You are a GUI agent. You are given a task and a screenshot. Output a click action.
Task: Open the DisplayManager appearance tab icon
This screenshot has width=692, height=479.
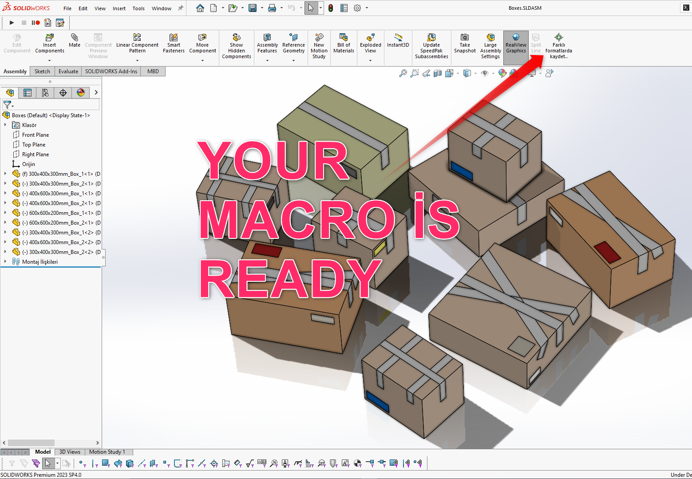coord(81,92)
